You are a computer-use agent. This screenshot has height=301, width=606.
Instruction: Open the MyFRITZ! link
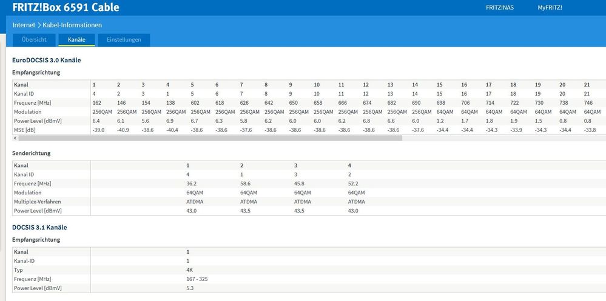click(x=550, y=7)
